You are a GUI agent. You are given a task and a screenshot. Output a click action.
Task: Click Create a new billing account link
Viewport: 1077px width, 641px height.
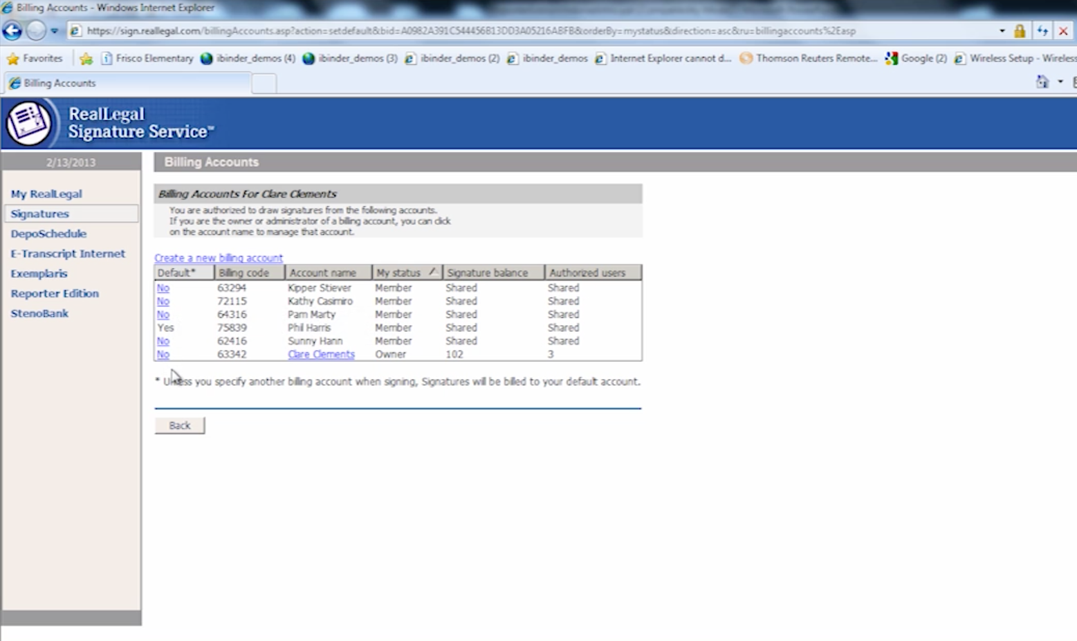[218, 258]
